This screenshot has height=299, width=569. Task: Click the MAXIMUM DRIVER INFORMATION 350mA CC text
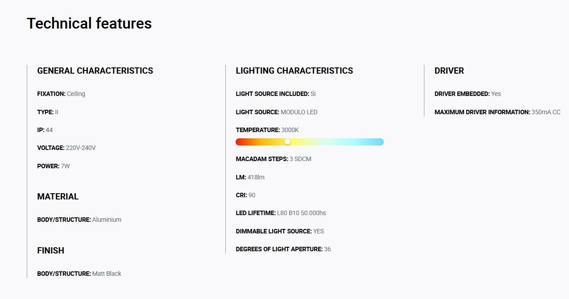click(498, 112)
